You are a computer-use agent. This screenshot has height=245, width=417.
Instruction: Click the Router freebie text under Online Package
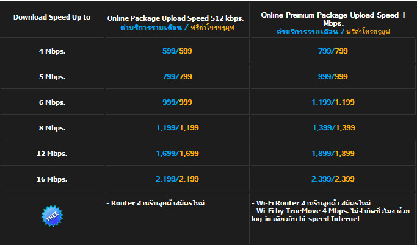pos(155,202)
